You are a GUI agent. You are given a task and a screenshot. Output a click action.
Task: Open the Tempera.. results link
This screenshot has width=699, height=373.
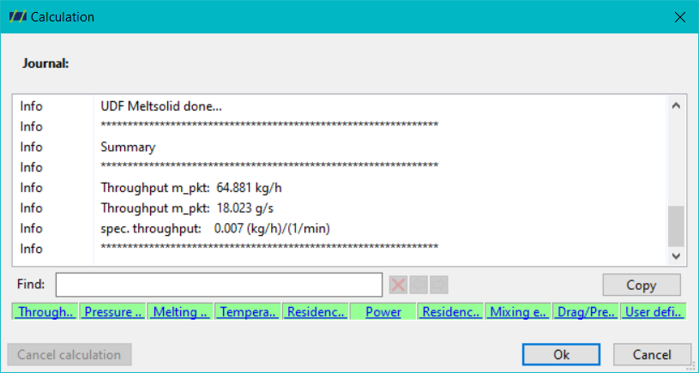tap(248, 311)
